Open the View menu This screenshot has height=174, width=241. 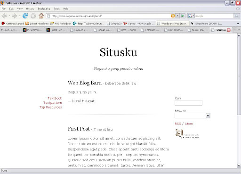(x=20, y=9)
